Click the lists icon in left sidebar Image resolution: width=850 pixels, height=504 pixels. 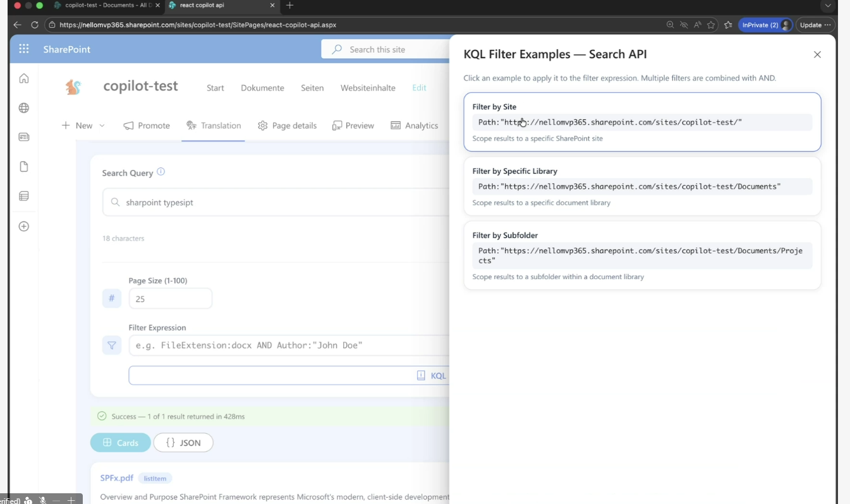[24, 196]
